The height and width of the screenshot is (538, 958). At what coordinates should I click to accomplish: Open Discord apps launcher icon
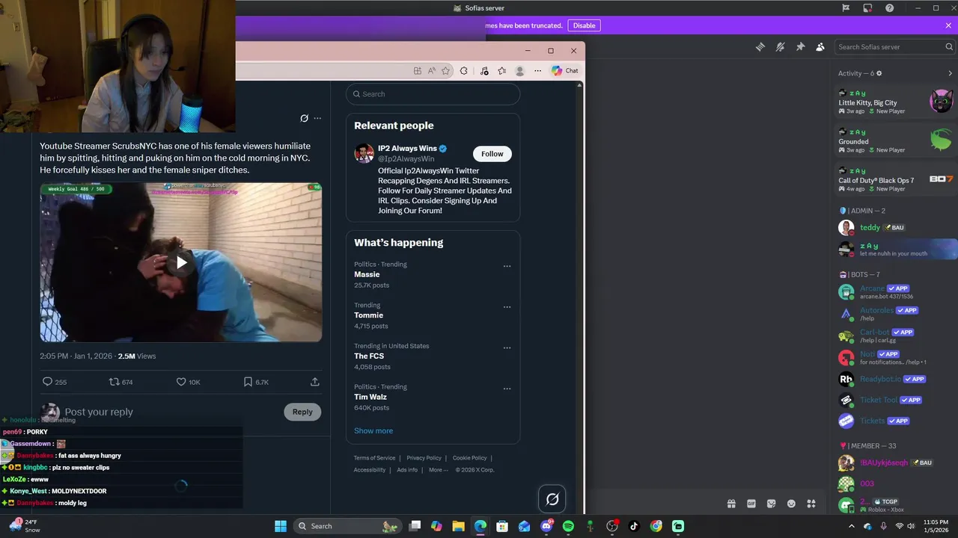[811, 504]
